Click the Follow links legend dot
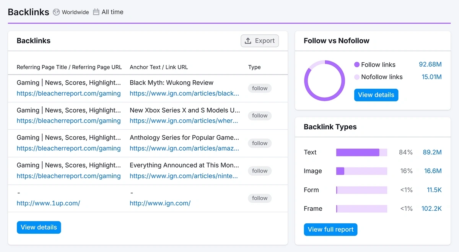459x252 pixels. click(x=357, y=65)
